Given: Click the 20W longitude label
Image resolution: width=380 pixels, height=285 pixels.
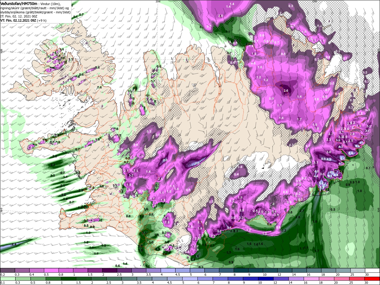Looking at the screenshot, I should point(158,1).
